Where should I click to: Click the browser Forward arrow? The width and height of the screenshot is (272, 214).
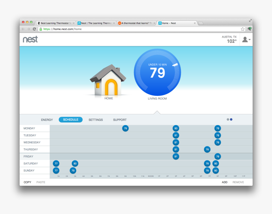[28, 29]
